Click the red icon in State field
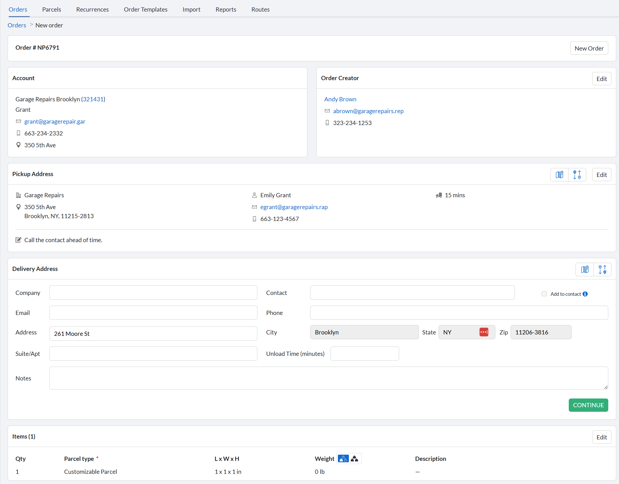The width and height of the screenshot is (619, 484). coord(484,332)
